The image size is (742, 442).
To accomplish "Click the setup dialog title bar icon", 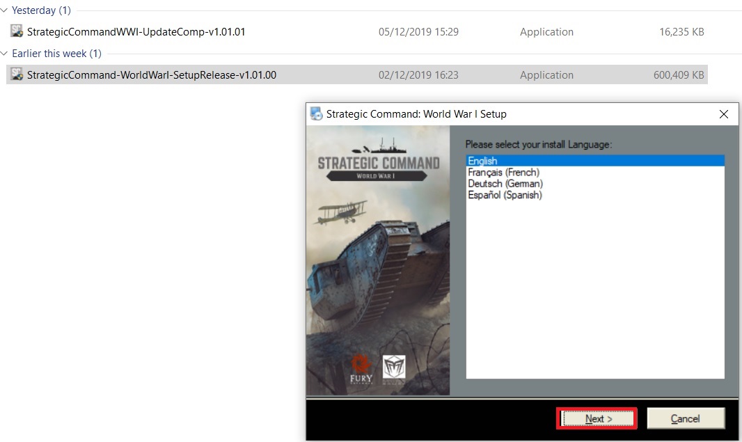I will click(316, 114).
